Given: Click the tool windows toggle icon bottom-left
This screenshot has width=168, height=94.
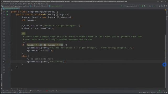Looking at the screenshot, I should pos(2,93).
